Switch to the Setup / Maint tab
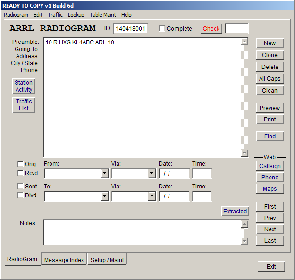 (107, 260)
